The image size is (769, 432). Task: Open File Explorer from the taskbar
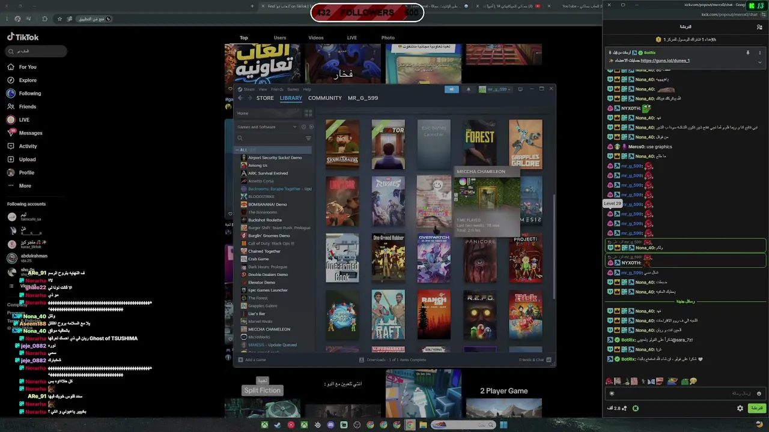coord(423,425)
